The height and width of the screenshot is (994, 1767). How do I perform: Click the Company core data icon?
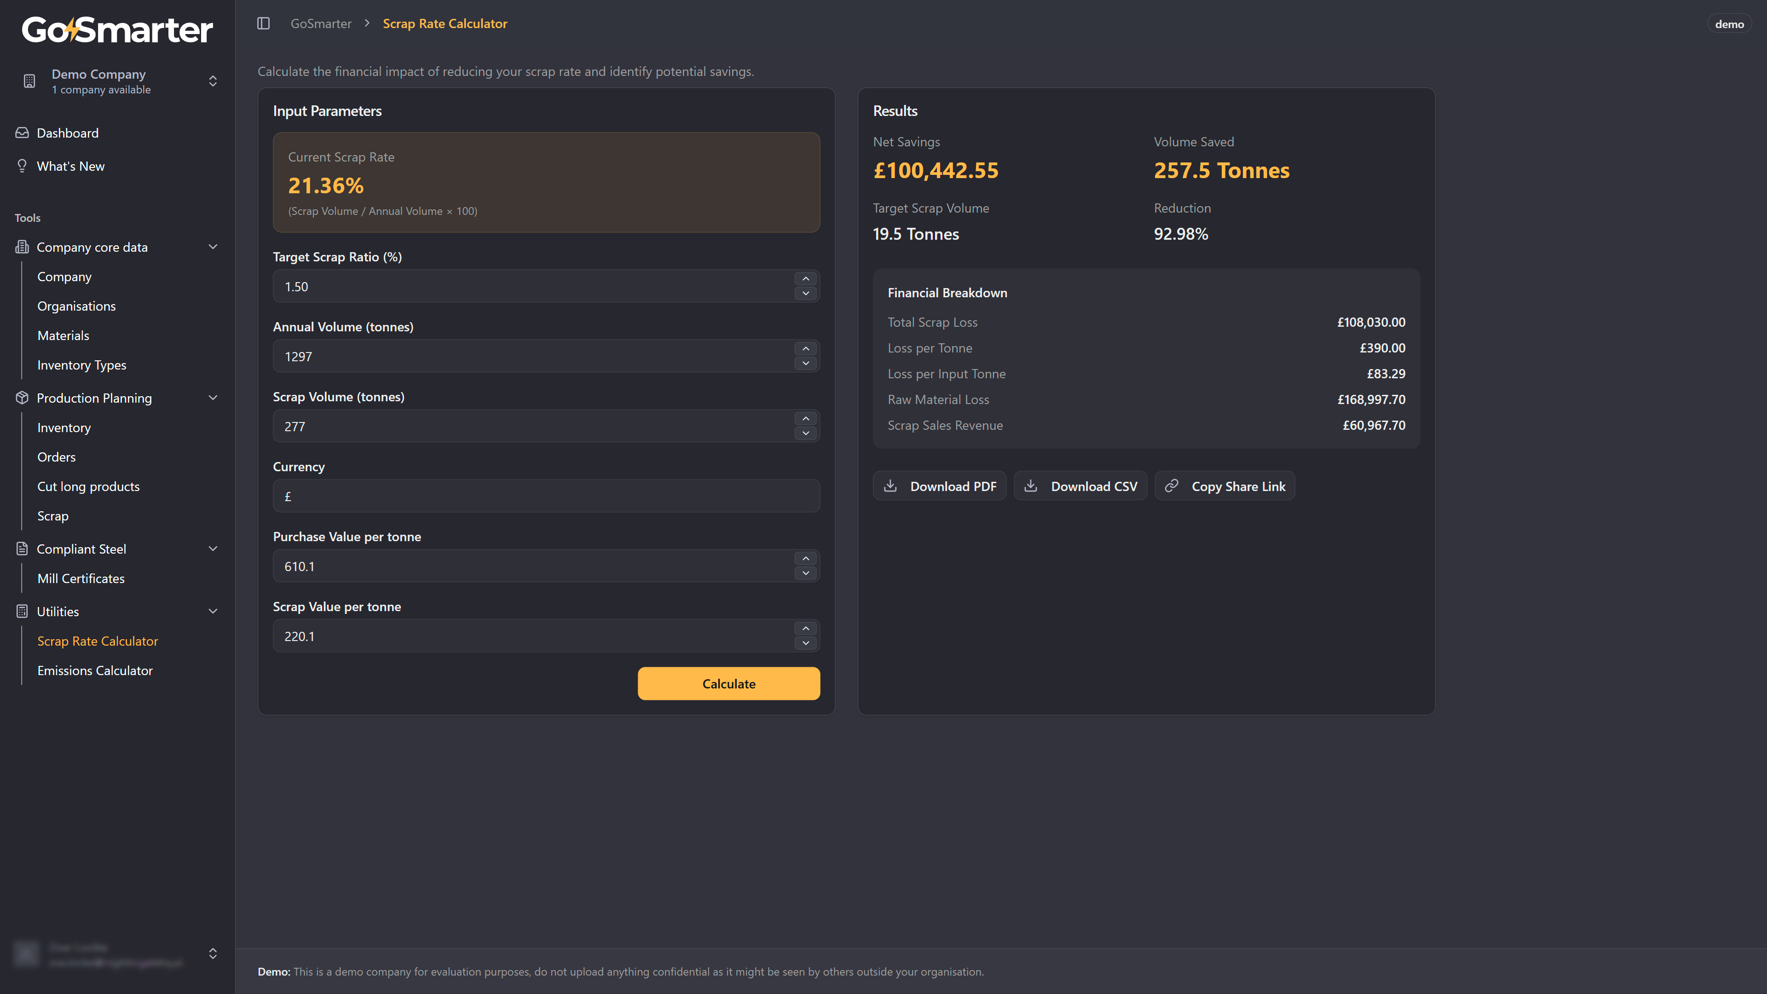coord(22,247)
